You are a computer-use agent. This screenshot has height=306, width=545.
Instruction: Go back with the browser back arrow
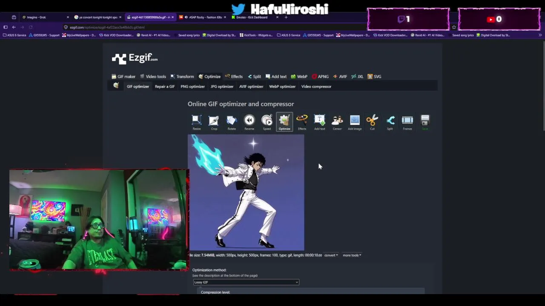pyautogui.click(x=14, y=27)
